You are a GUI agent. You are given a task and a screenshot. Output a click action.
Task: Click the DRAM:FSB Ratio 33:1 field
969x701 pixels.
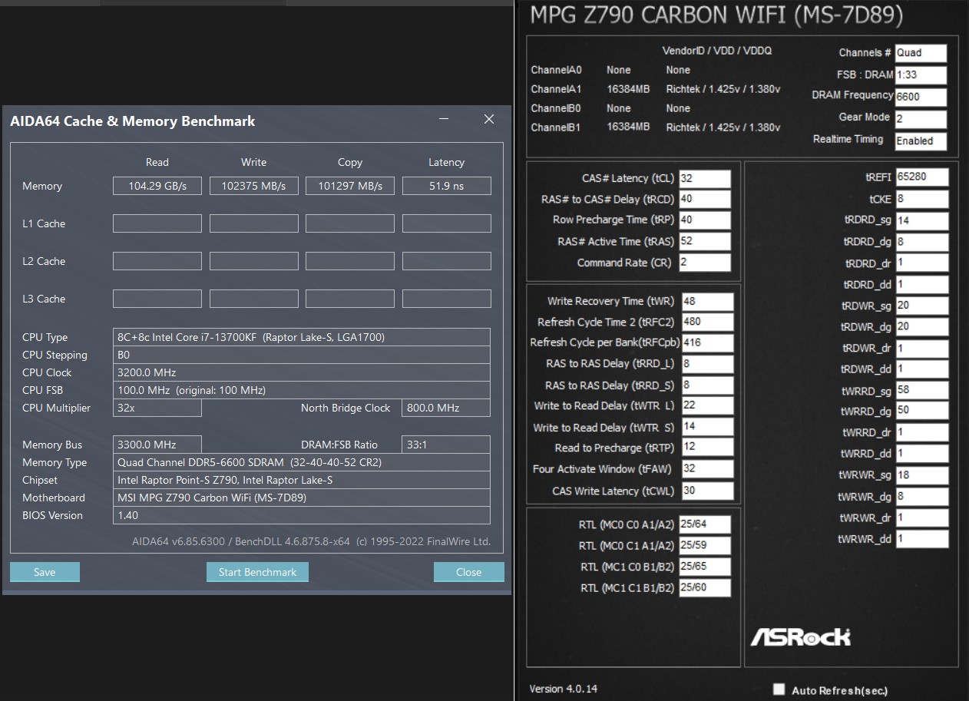point(446,445)
